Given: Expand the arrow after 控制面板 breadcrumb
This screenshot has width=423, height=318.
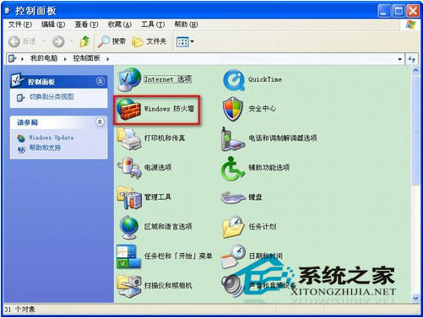Looking at the screenshot, I should pyautogui.click(x=107, y=59).
